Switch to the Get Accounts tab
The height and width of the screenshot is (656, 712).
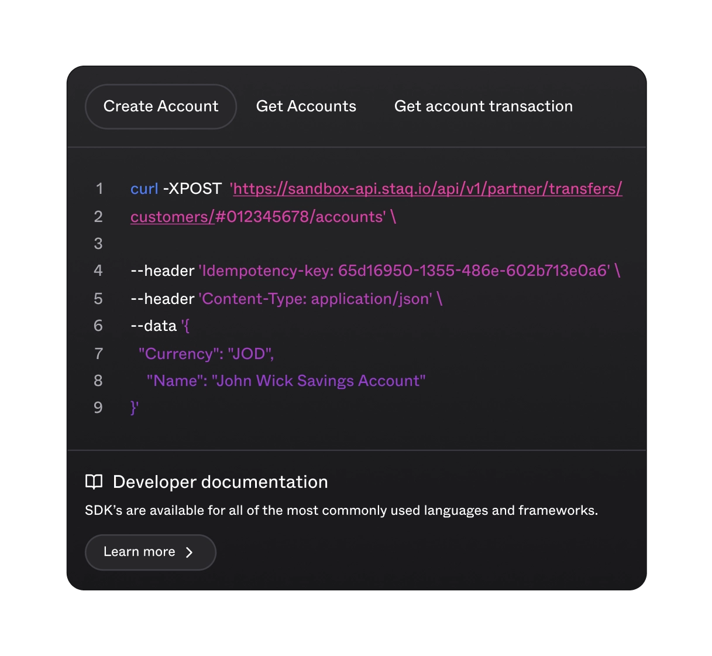(x=306, y=106)
